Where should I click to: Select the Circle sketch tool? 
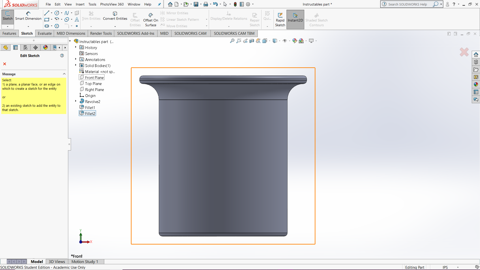[x=57, y=13]
